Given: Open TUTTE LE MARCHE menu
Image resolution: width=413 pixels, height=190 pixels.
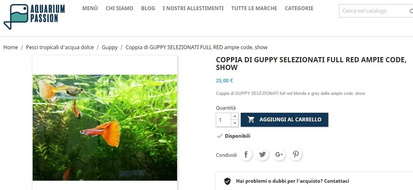Looking at the screenshot, I should (x=254, y=8).
